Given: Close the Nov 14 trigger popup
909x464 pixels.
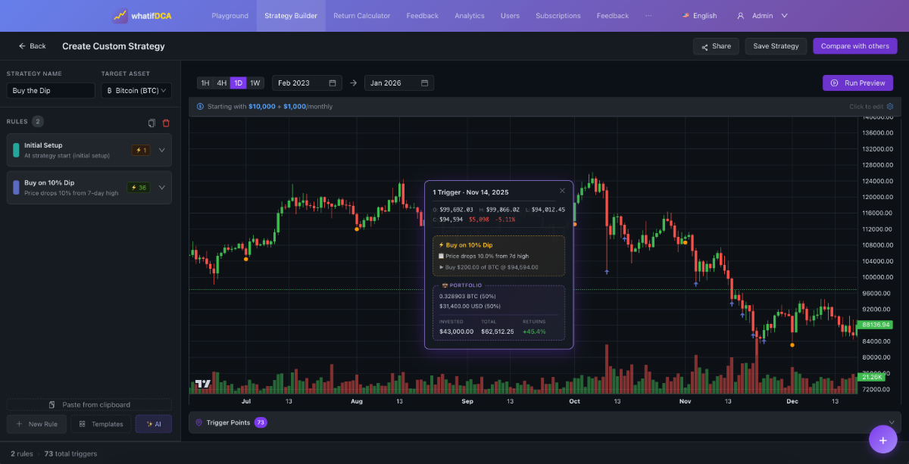Looking at the screenshot, I should [562, 192].
